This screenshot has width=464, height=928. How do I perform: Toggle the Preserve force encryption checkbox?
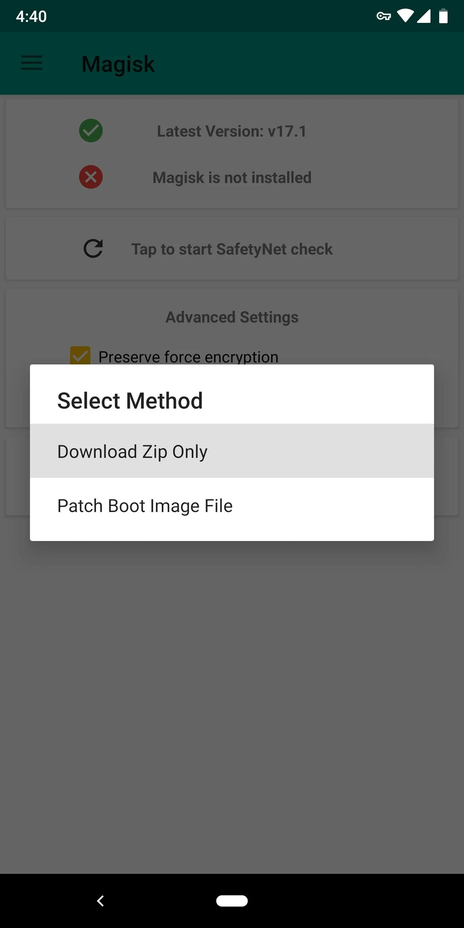click(x=80, y=355)
